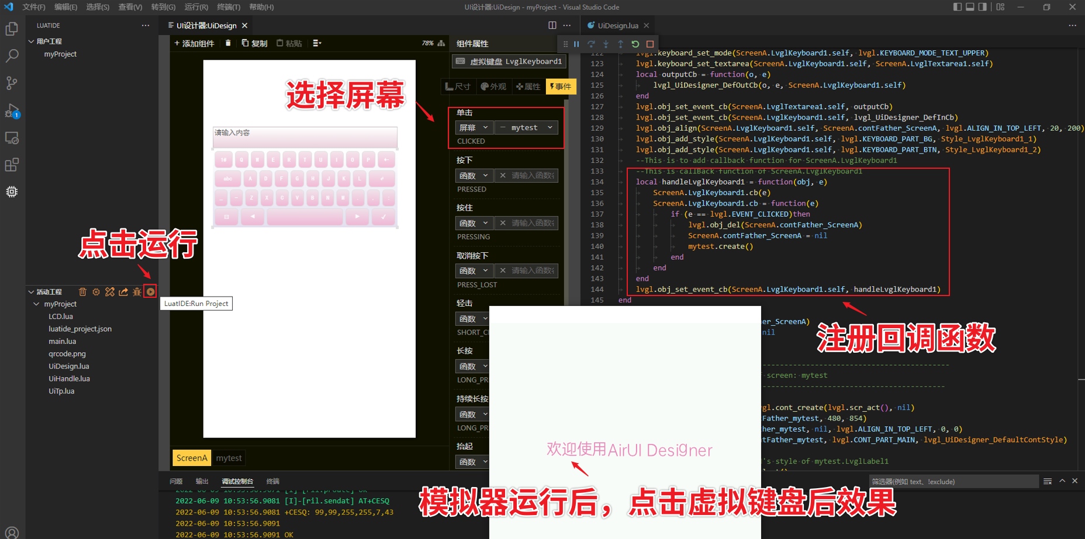The image size is (1085, 539).
Task: Open project settings gear in 活动工程
Action: coord(96,291)
